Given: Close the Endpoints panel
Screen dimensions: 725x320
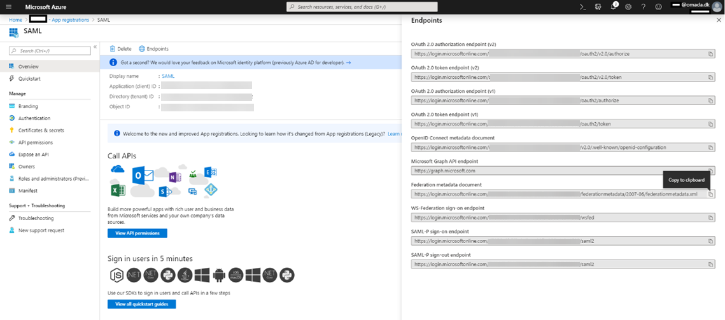Looking at the screenshot, I should pyautogui.click(x=719, y=20).
